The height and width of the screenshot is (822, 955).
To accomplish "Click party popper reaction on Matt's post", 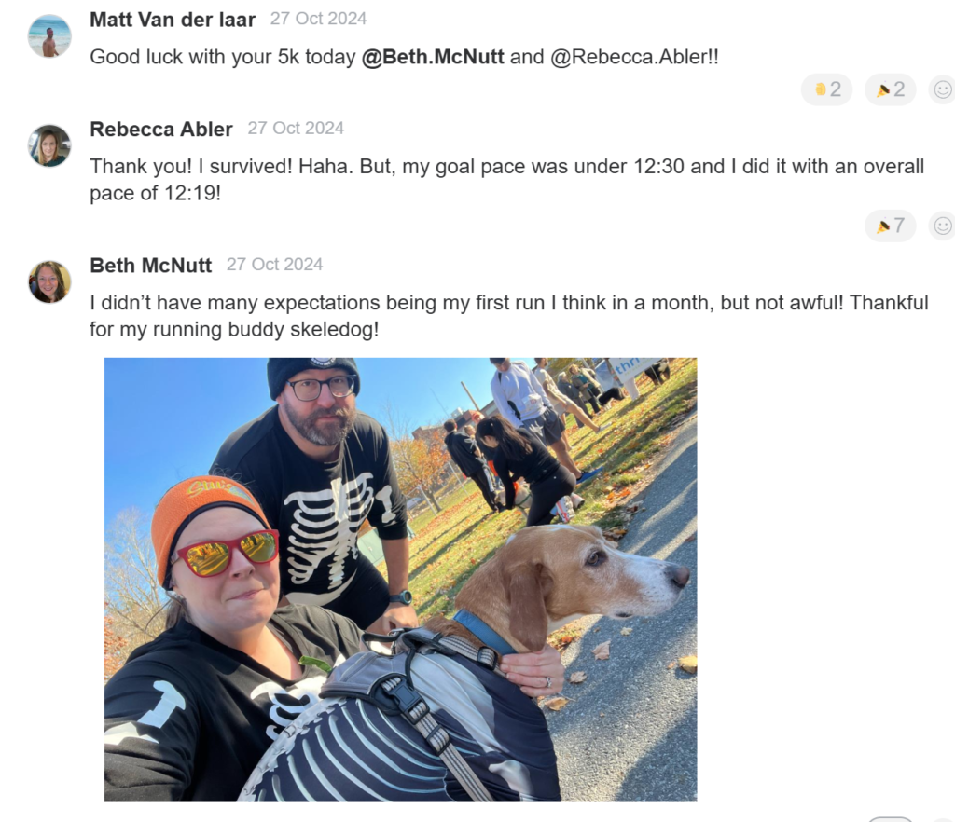I will [x=890, y=90].
